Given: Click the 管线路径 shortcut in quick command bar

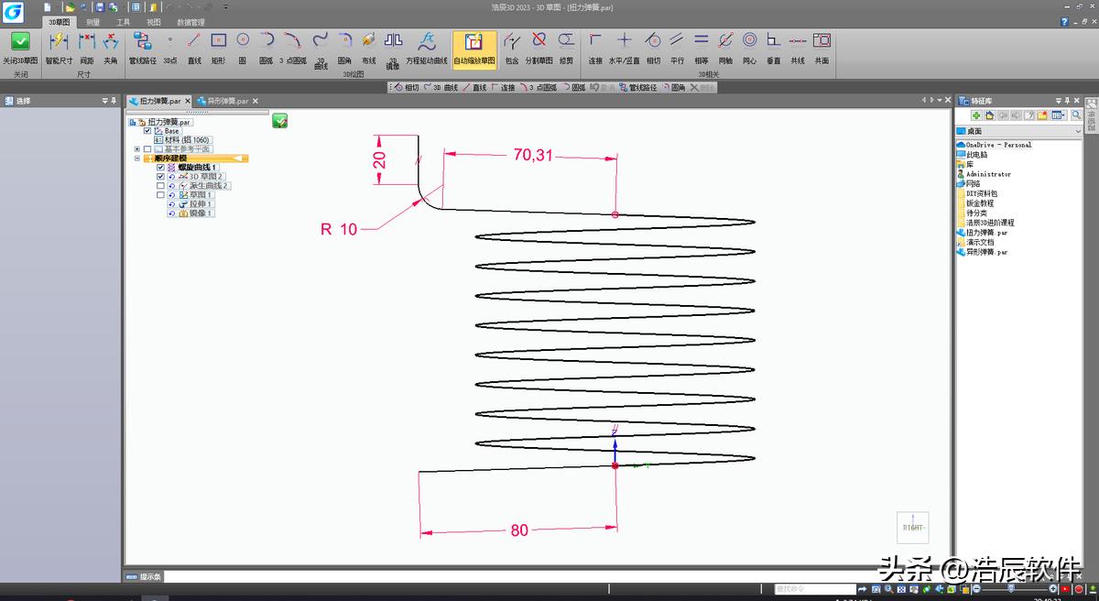Looking at the screenshot, I should tap(639, 88).
